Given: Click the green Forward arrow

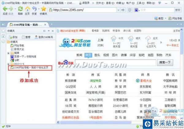Looking at the screenshot, I should pyautogui.click(x=11, y=9).
